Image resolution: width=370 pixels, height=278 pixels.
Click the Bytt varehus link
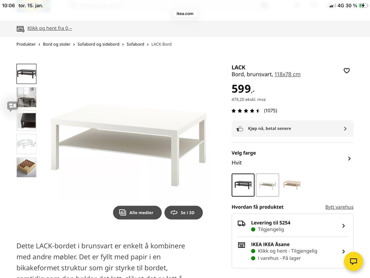339,207
